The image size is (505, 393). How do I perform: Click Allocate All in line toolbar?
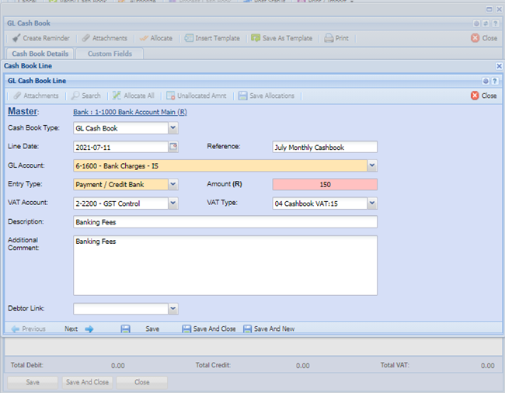[x=133, y=96]
